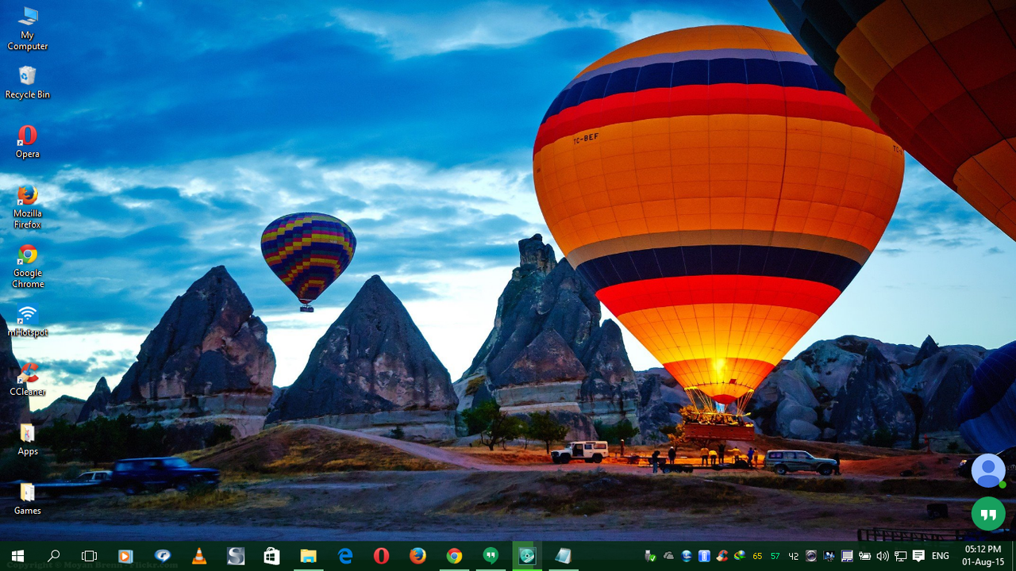This screenshot has width=1016, height=571.
Task: Open taskbar search magnifier
Action: coord(54,556)
